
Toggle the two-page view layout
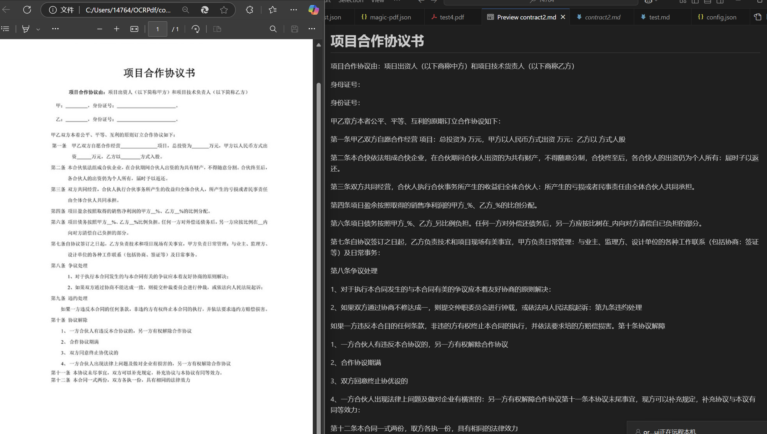click(x=217, y=29)
